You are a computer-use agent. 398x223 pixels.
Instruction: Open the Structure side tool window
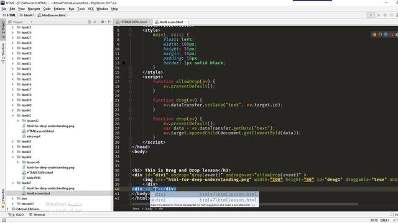point(3,53)
